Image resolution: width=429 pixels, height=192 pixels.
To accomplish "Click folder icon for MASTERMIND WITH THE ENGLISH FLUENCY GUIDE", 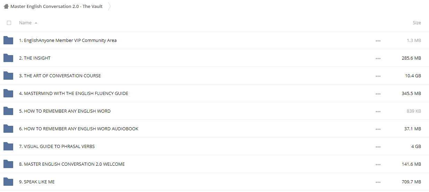I will click(x=8, y=93).
